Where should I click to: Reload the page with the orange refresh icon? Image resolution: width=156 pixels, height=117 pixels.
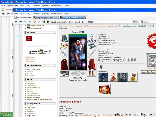(35, 22)
